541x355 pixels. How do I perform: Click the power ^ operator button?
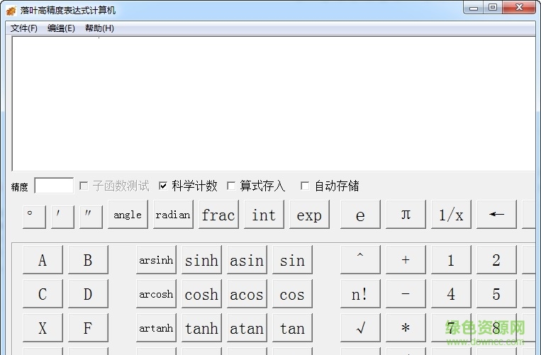[360, 259]
